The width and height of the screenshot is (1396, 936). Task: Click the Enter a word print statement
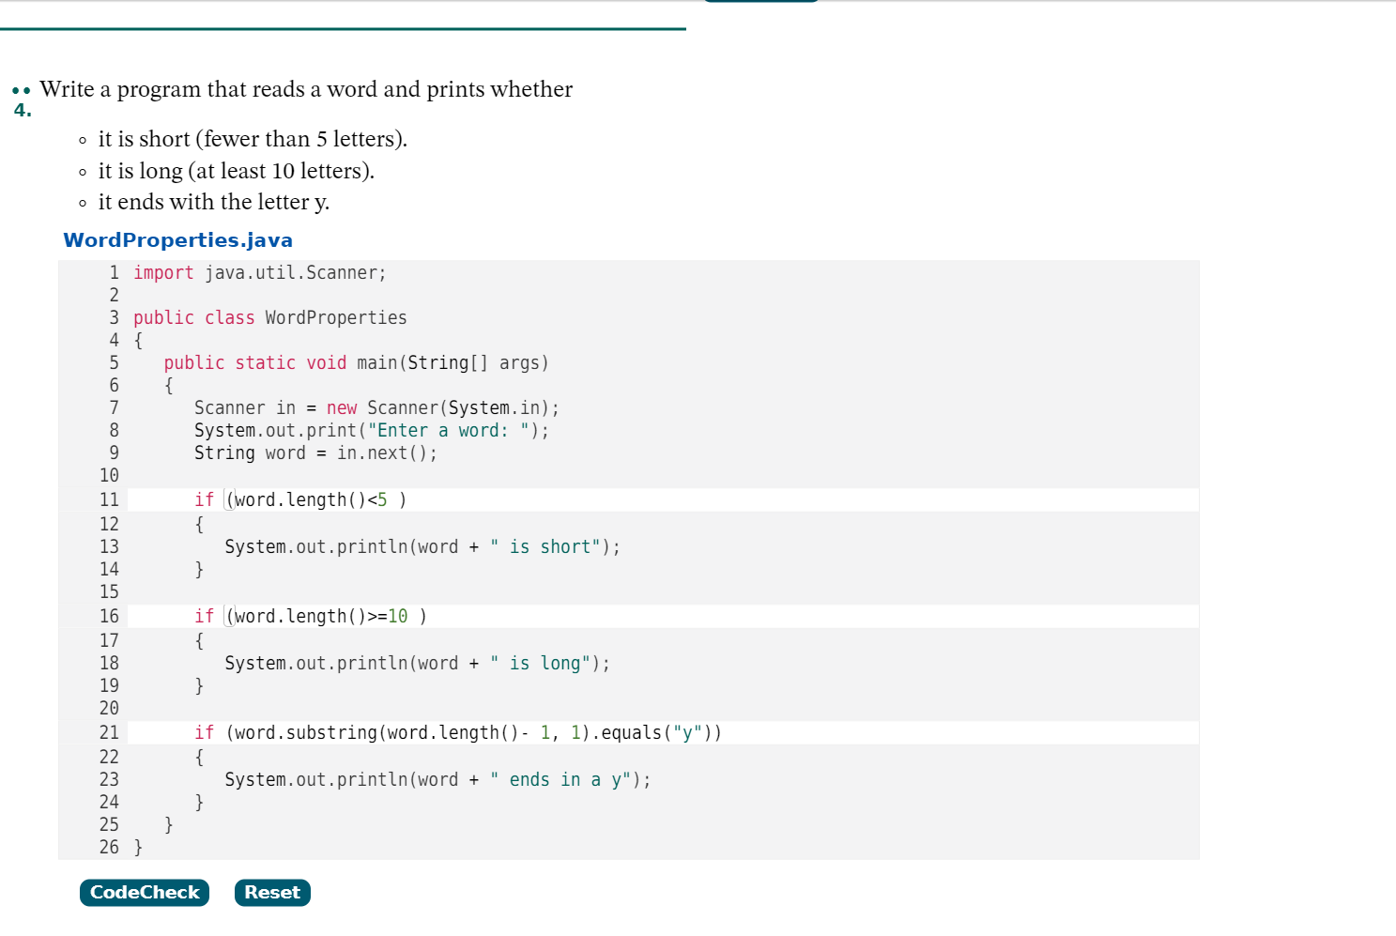point(371,430)
